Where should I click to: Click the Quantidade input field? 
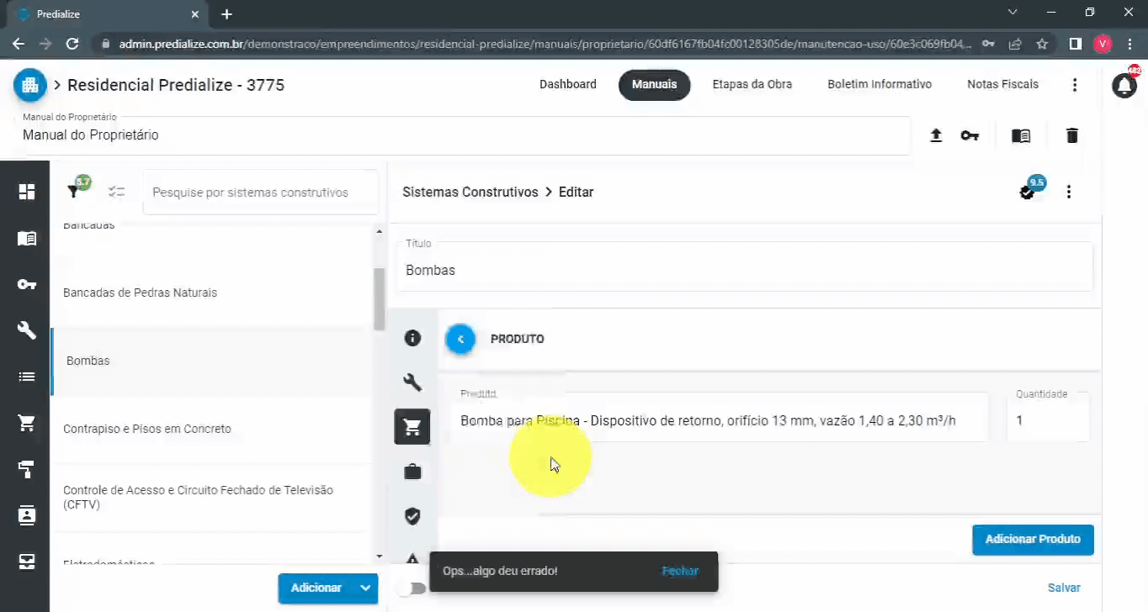[1047, 420]
